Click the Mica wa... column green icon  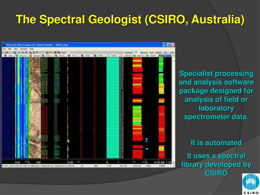tap(135, 56)
